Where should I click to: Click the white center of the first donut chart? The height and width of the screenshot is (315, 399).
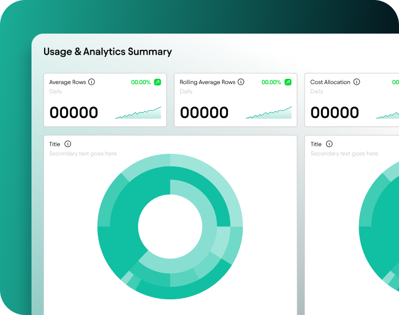click(170, 226)
